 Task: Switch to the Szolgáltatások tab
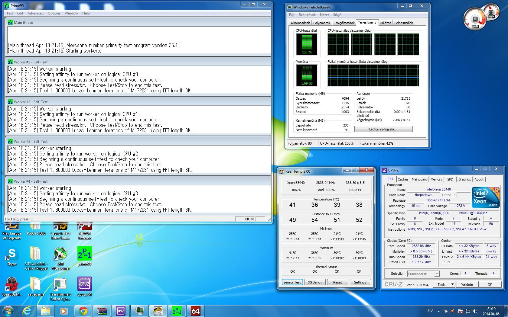point(344,23)
